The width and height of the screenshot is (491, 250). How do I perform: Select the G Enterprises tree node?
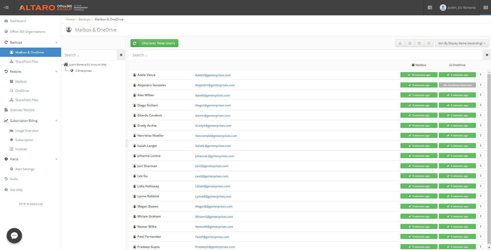pyautogui.click(x=83, y=71)
